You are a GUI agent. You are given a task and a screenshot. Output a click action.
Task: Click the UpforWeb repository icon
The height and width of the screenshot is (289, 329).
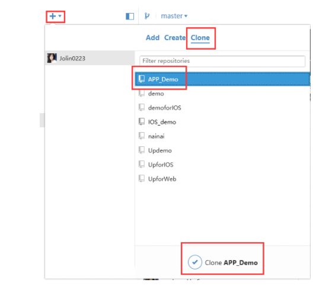[142, 179]
